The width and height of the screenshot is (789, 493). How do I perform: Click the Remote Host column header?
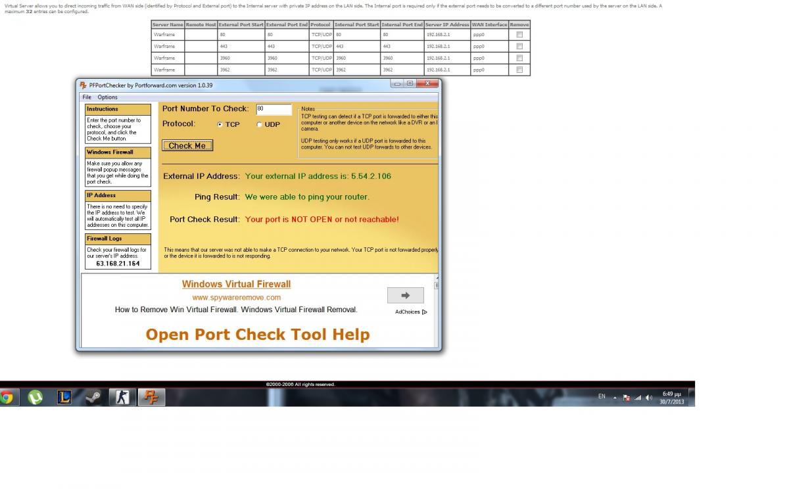click(201, 24)
